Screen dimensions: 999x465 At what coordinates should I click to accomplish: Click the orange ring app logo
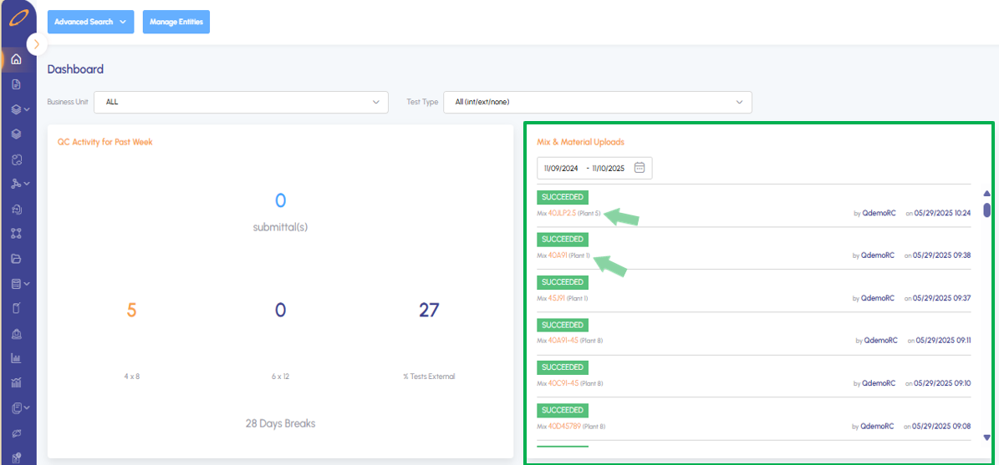pyautogui.click(x=18, y=19)
